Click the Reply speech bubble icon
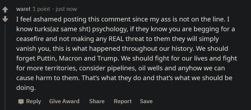251x110 pixels. click(21, 102)
